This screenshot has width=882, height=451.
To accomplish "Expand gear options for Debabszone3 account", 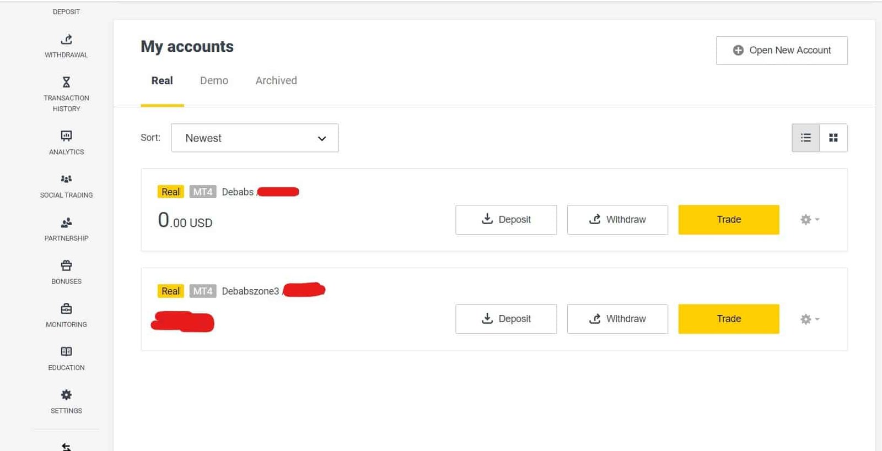I will [809, 319].
